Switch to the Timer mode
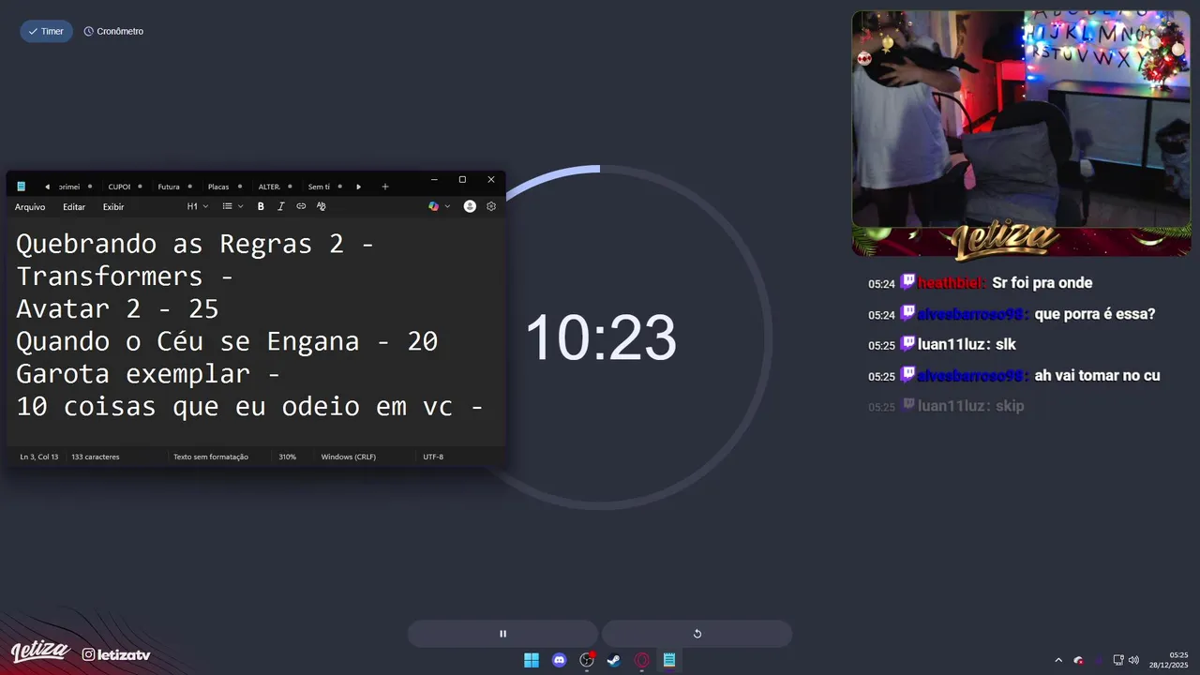 (46, 31)
